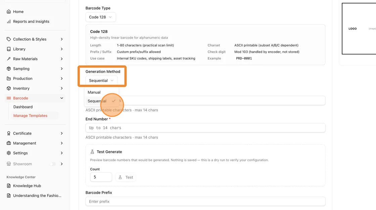Click the Certificate ribbon icon
376x210 pixels.
coord(9,133)
